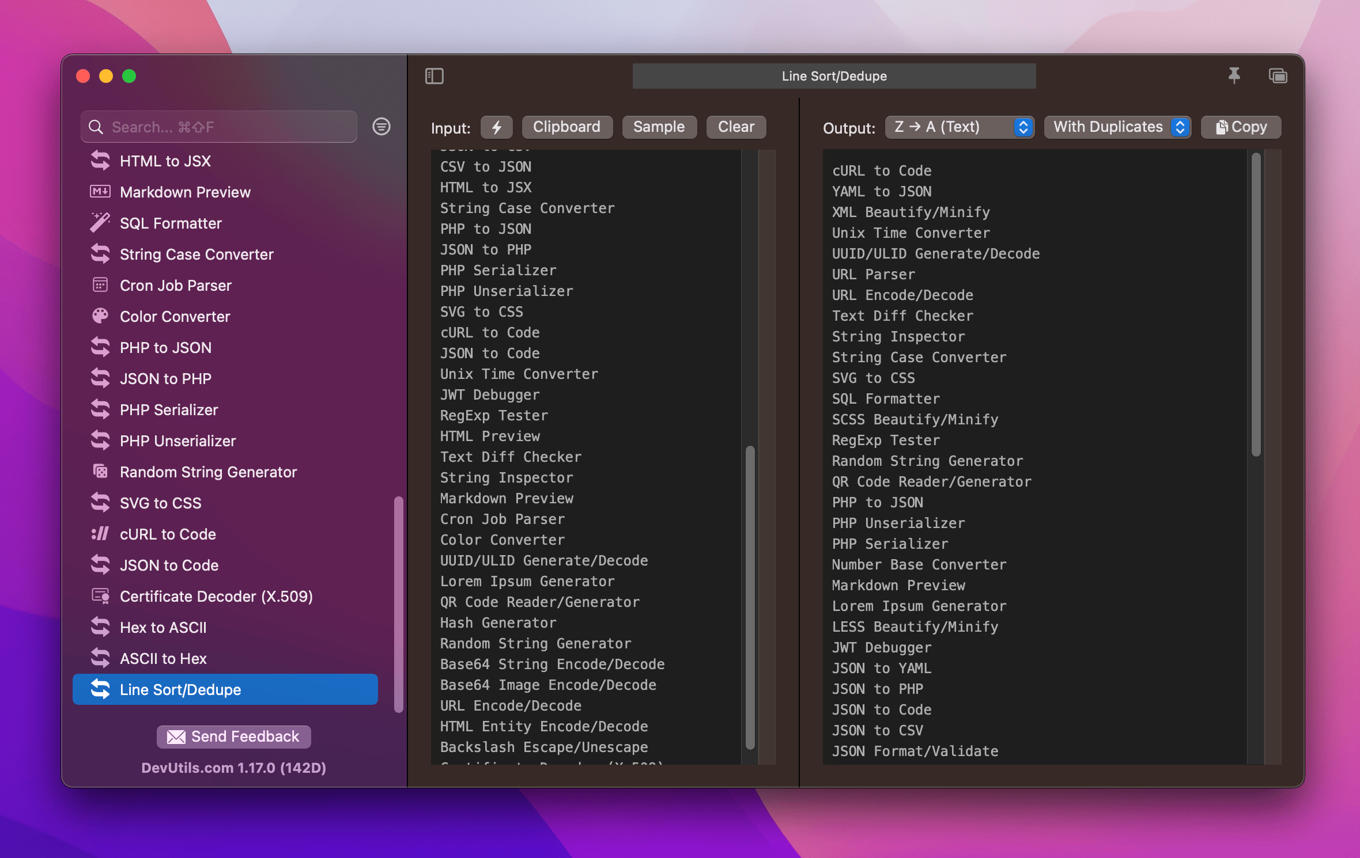Image resolution: width=1360 pixels, height=858 pixels.
Task: Paste input using the Clipboard button
Action: (x=567, y=127)
